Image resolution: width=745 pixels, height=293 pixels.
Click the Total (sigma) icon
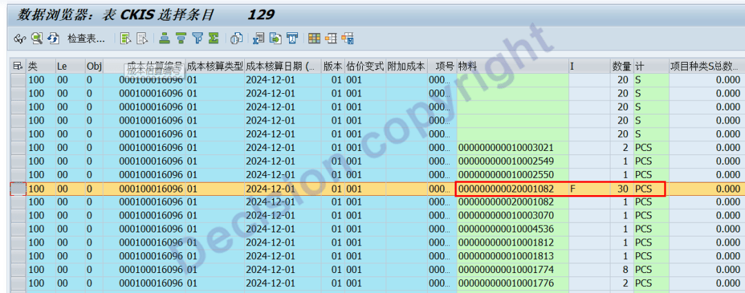[x=214, y=39]
